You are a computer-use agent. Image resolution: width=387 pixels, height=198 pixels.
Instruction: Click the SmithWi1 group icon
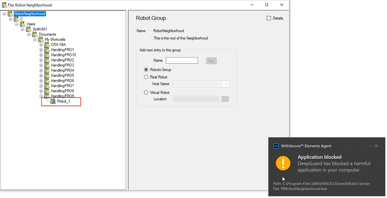pyautogui.click(x=28, y=29)
